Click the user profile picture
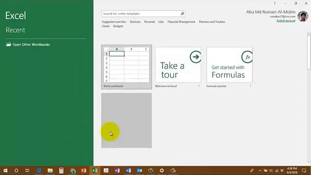311x175 pixels. [303, 16]
